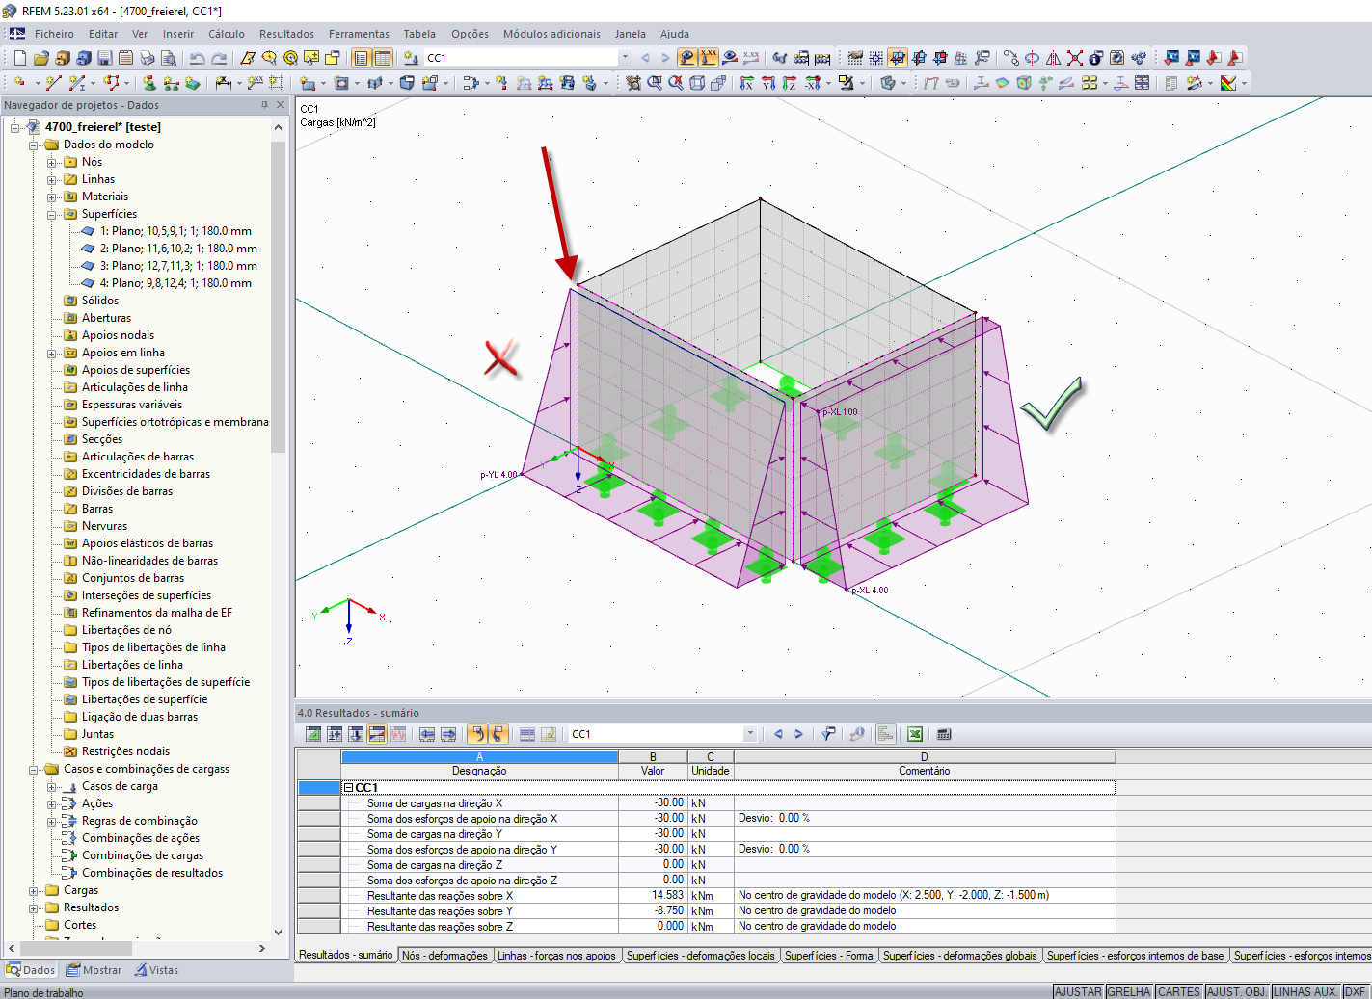Click the show loads arrow icon

click(686, 58)
